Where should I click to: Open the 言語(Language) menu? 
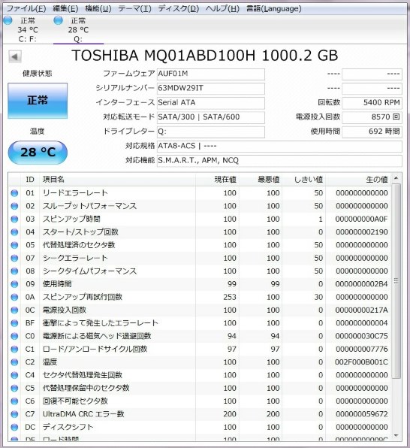pyautogui.click(x=273, y=8)
